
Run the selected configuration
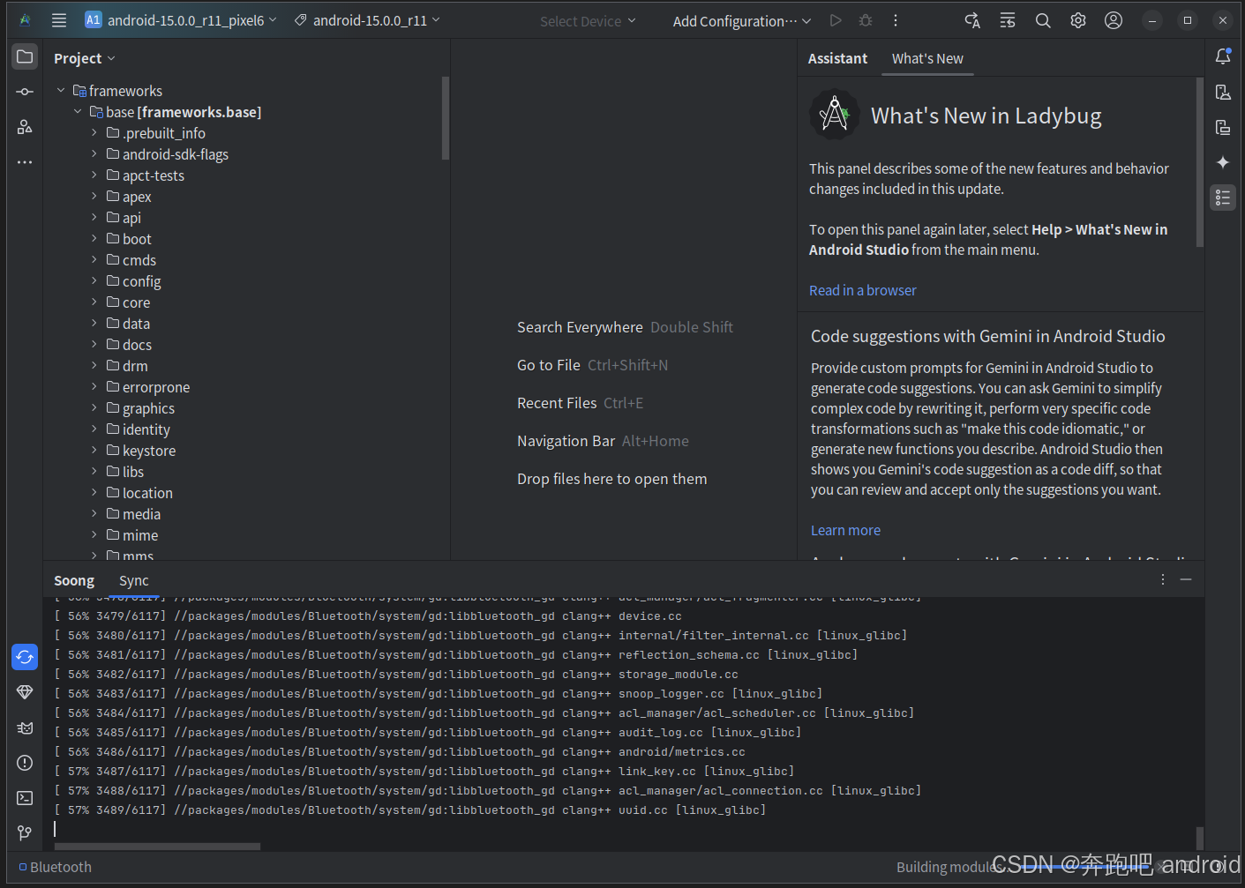tap(836, 20)
